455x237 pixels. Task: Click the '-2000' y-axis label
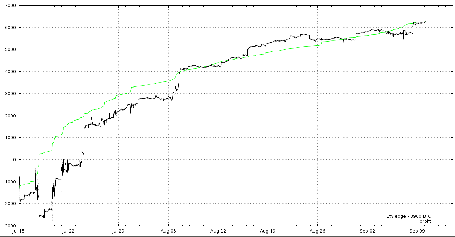[x=10, y=204]
